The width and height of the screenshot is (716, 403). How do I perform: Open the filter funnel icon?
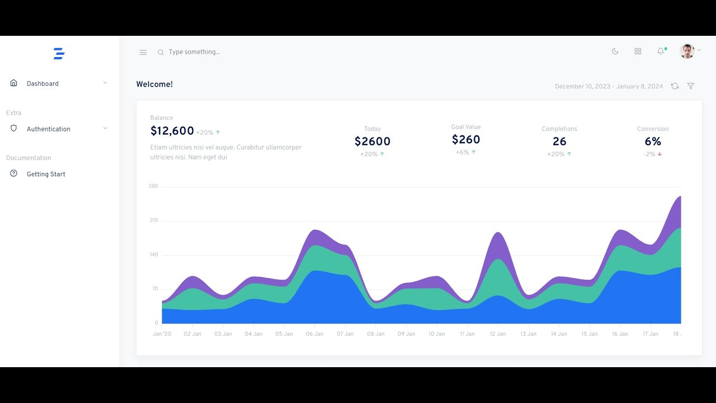pos(691,86)
